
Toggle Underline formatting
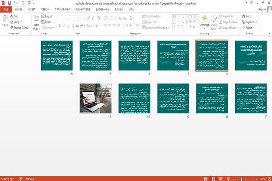pos(68,26)
